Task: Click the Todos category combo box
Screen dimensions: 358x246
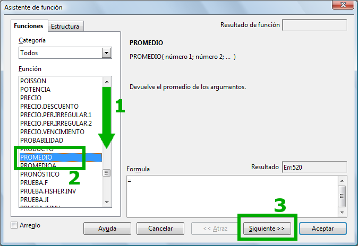Action: pyautogui.click(x=65, y=53)
